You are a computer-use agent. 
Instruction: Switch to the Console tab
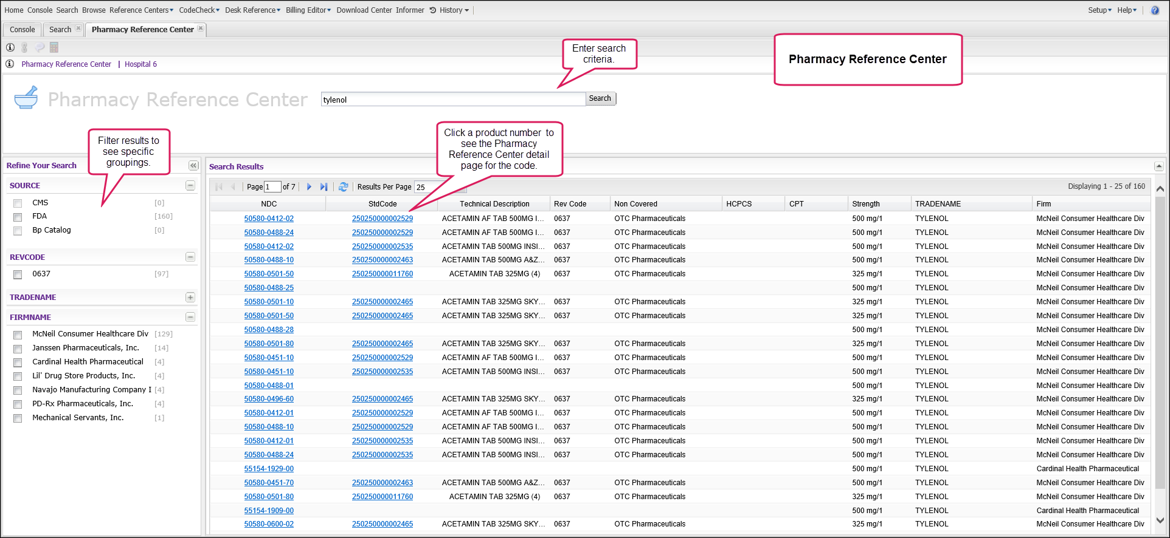tap(22, 29)
